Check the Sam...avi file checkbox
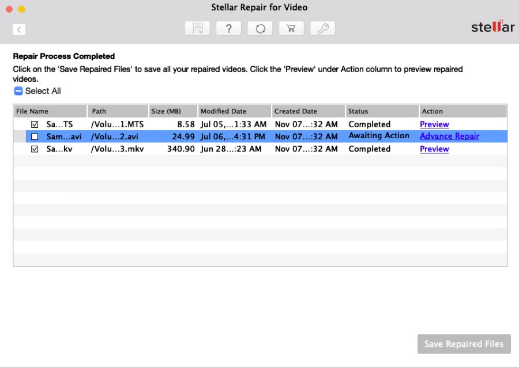The width and height of the screenshot is (519, 368). pyautogui.click(x=35, y=136)
